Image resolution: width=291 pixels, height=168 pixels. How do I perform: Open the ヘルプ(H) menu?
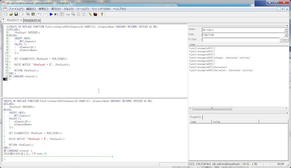point(120,9)
